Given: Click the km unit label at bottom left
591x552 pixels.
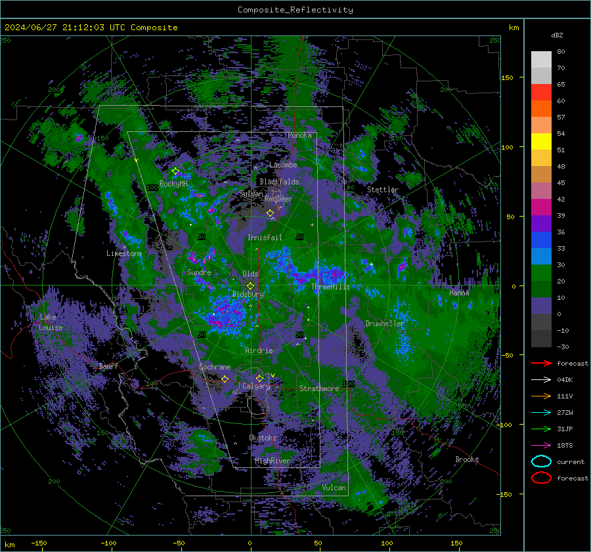Looking at the screenshot, I should tap(9, 545).
